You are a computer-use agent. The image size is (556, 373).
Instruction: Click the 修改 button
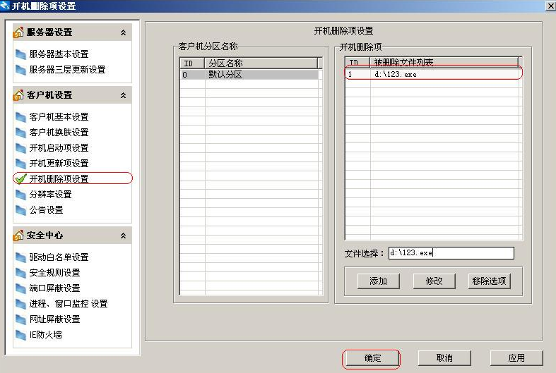point(434,281)
